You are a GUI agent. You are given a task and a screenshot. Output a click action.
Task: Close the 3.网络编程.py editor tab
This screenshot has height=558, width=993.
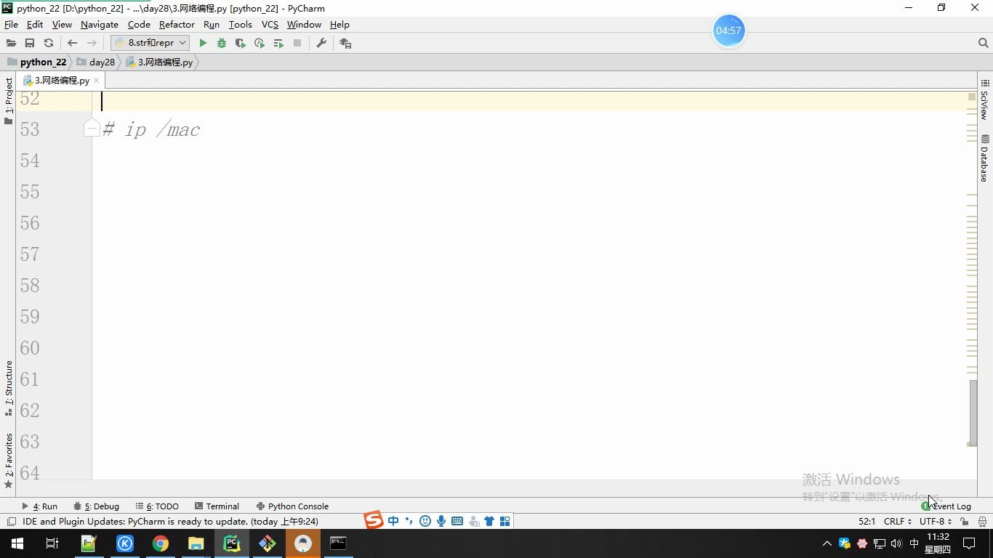coord(96,81)
